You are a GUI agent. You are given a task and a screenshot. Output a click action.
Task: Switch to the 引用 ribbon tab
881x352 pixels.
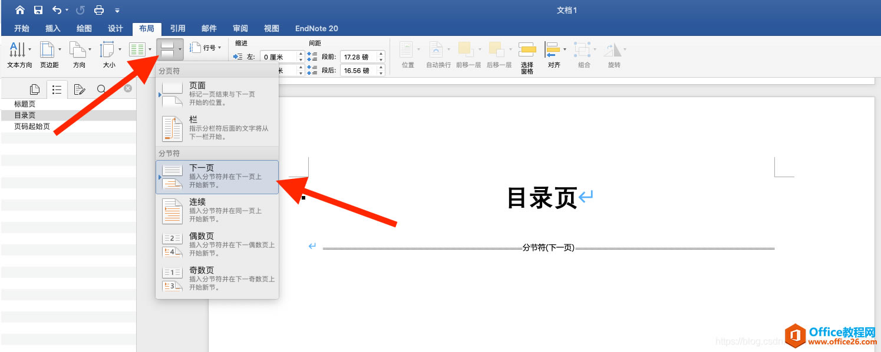click(x=177, y=28)
